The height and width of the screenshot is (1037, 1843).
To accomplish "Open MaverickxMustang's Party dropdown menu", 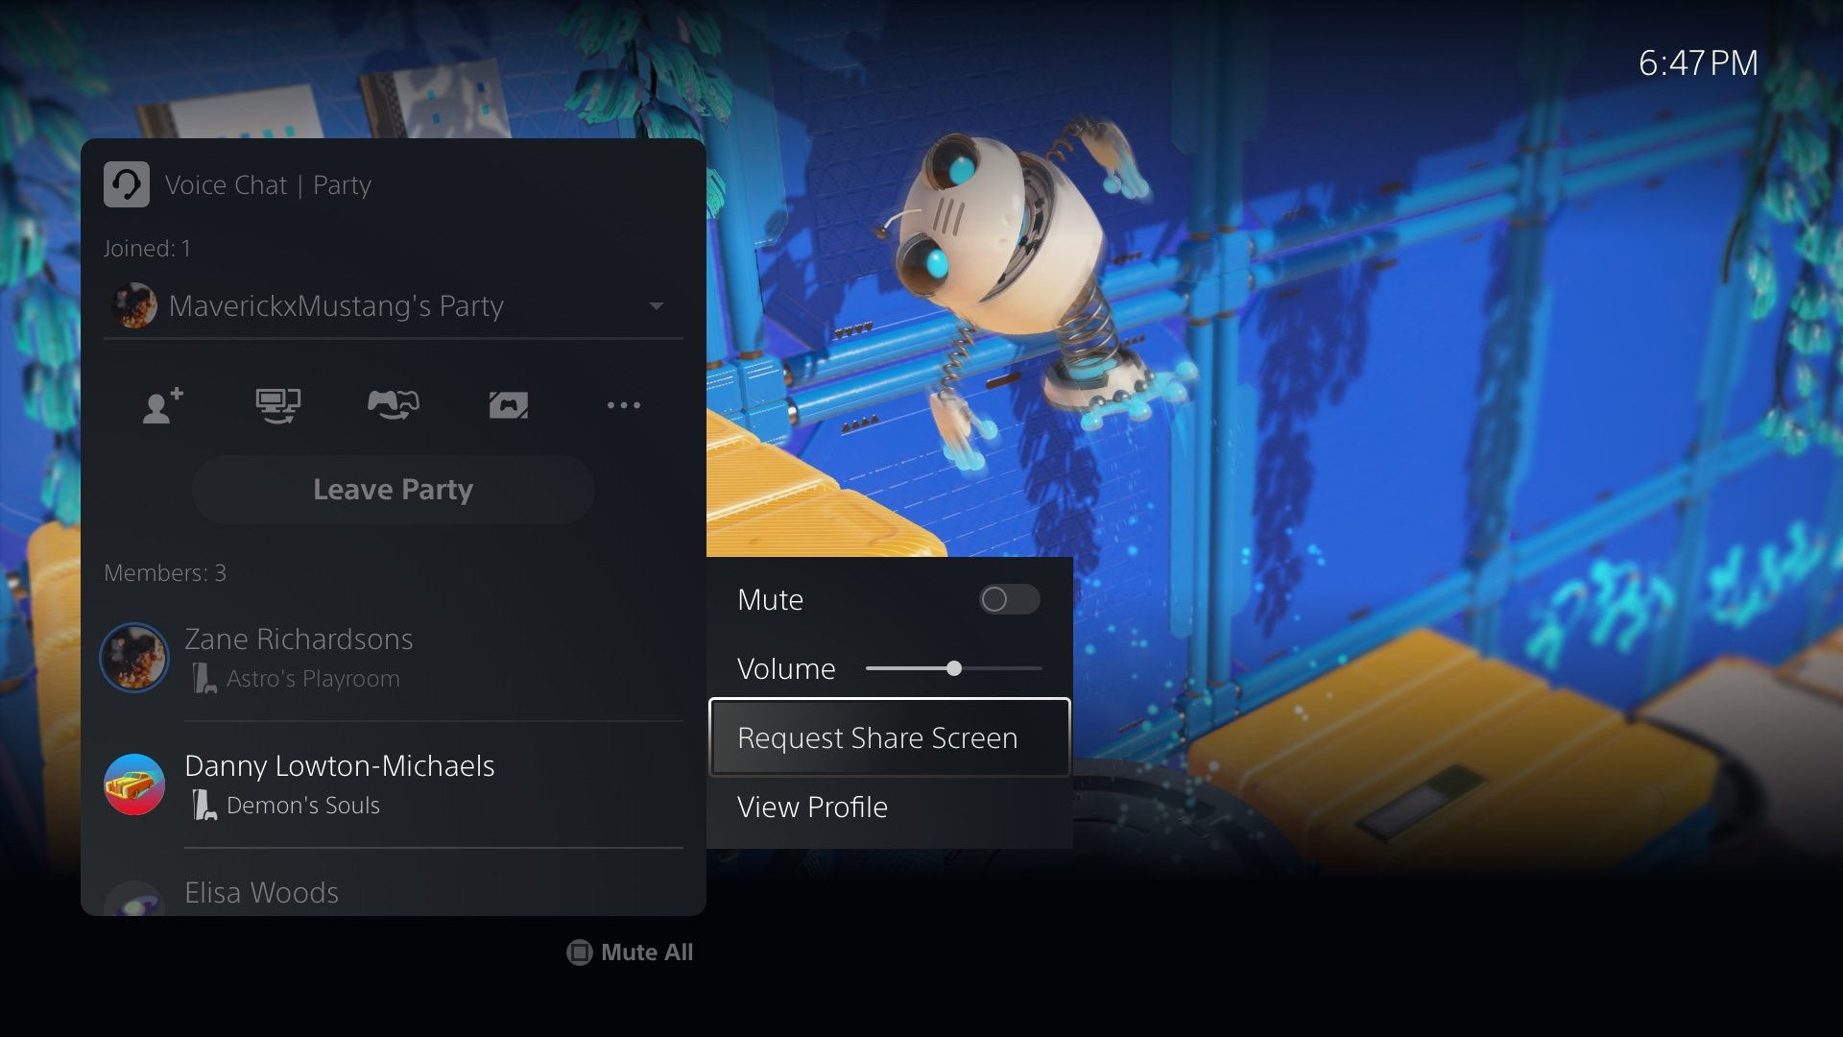I will click(x=655, y=307).
